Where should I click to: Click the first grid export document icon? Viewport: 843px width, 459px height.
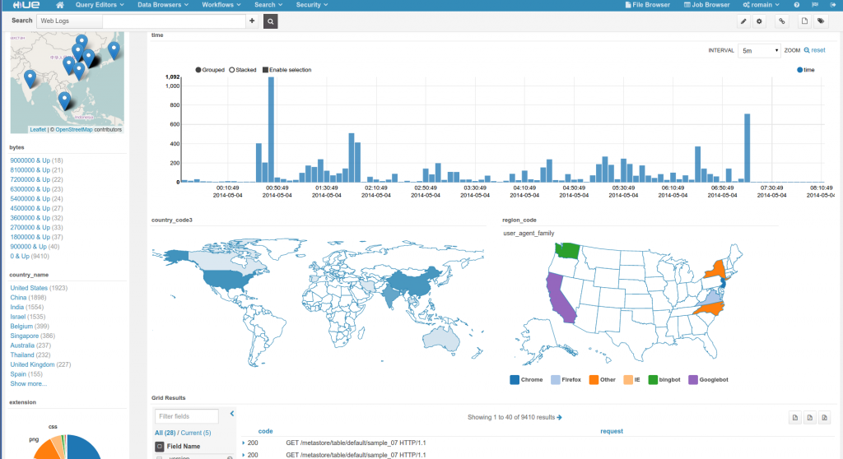794,418
